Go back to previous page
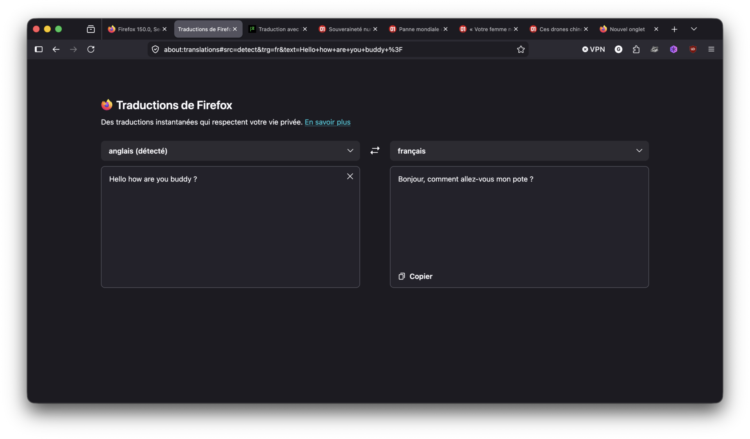 56,50
